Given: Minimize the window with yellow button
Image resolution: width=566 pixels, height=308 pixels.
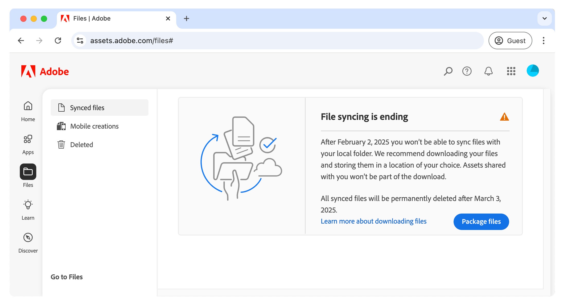Looking at the screenshot, I should pyautogui.click(x=34, y=19).
